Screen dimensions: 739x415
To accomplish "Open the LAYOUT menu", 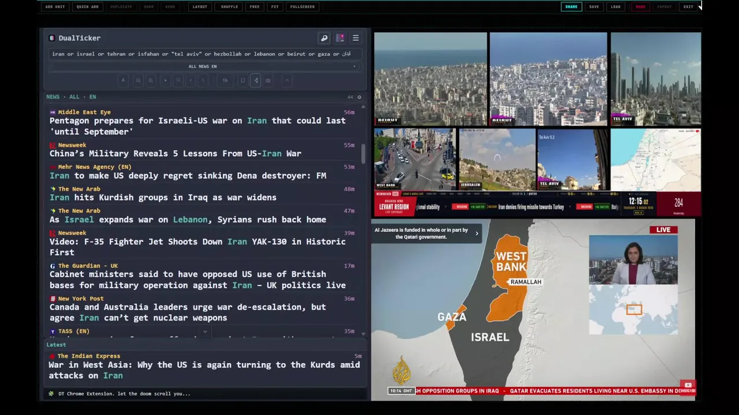I will [x=200, y=7].
